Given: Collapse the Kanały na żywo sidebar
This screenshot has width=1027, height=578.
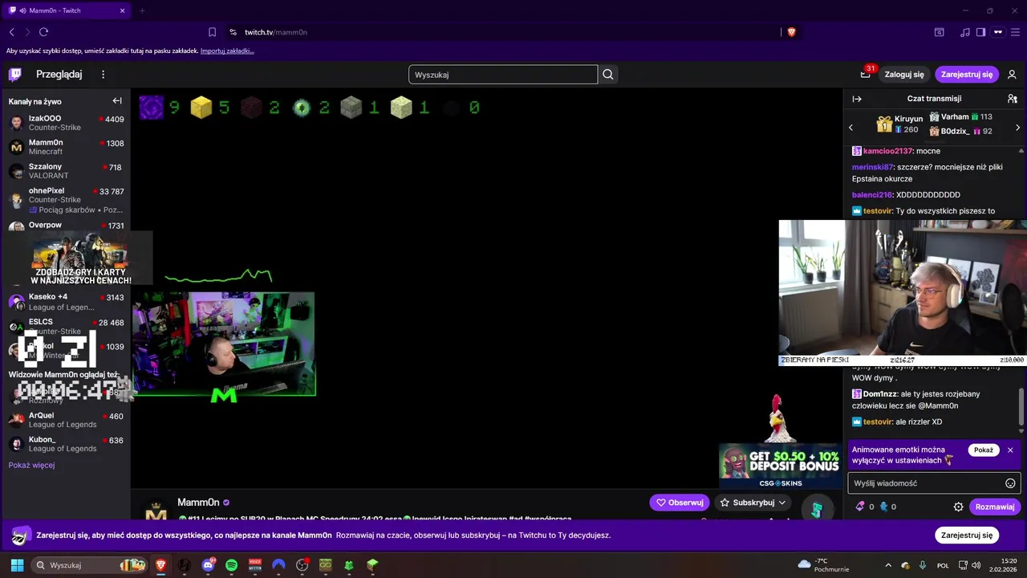Looking at the screenshot, I should coord(117,101).
